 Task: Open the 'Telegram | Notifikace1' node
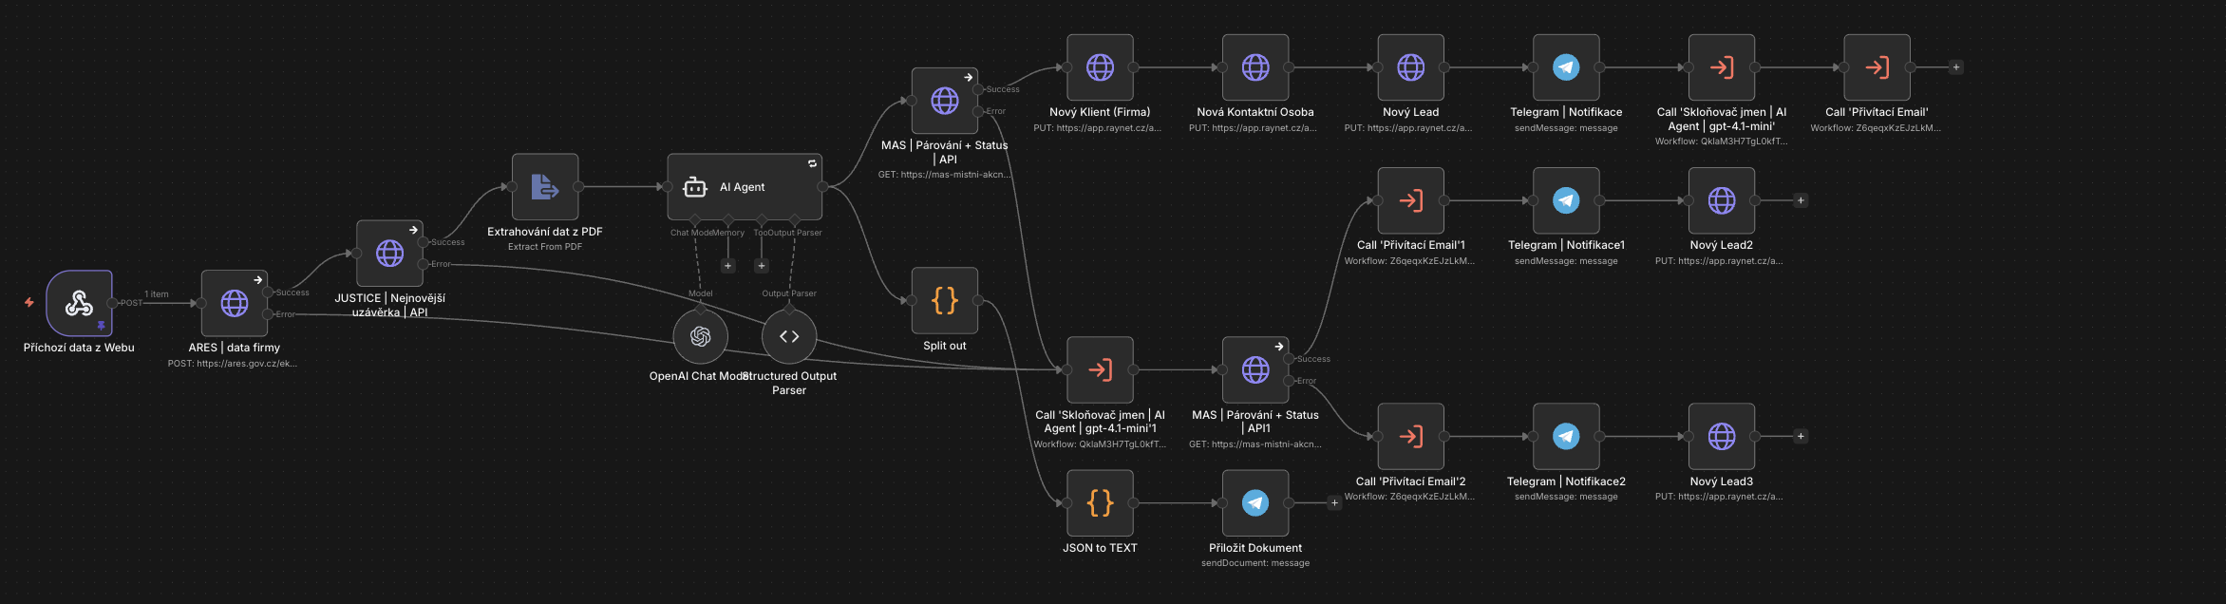(x=1566, y=200)
